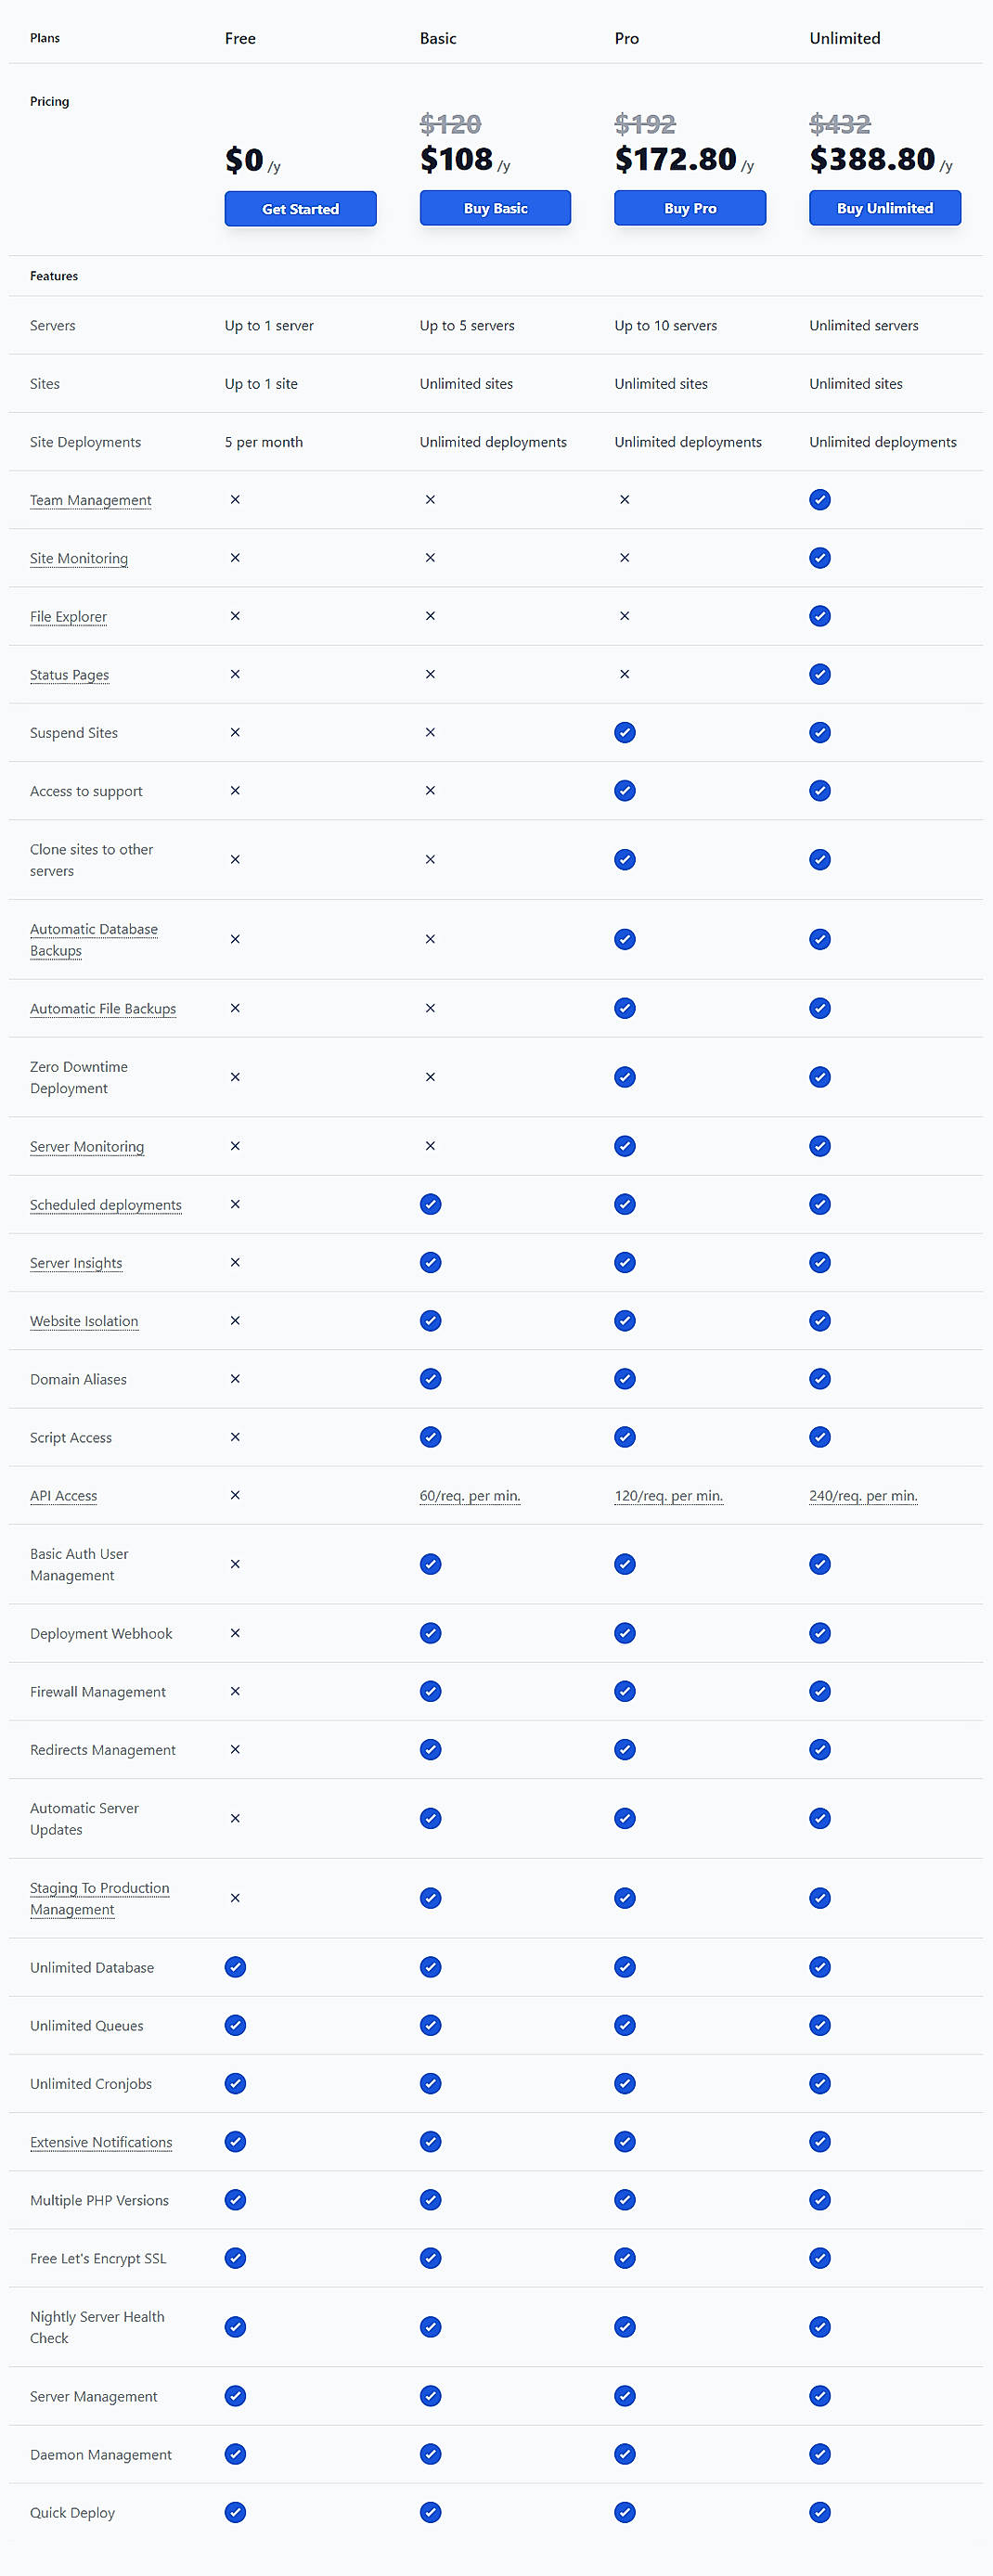Click the Basic plan's Firewall Management checkmark
The width and height of the screenshot is (993, 2576).
tap(430, 1691)
